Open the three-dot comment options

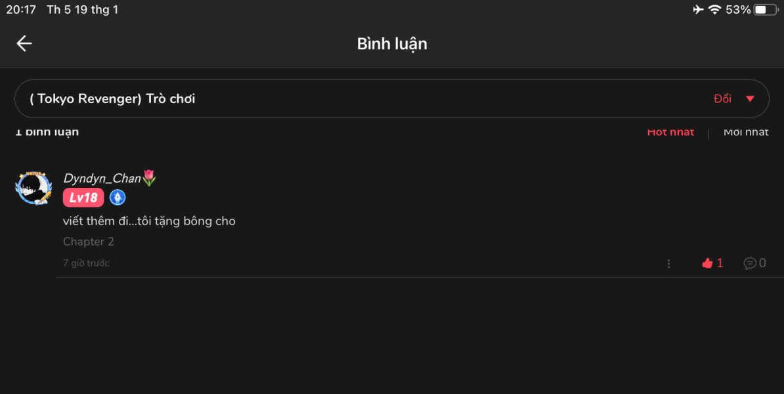668,263
